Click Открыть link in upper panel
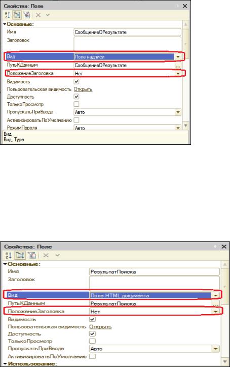Image resolution: width=230 pixels, height=367 pixels. click(83, 89)
